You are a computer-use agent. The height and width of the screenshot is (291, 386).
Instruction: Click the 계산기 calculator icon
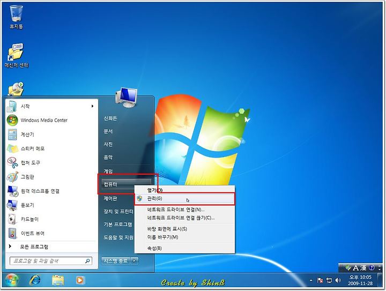(12, 135)
